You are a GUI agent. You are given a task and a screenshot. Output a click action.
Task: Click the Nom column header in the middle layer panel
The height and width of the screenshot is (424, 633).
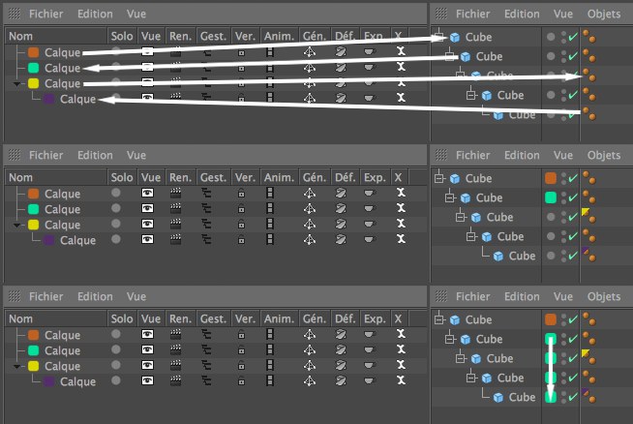coord(20,177)
